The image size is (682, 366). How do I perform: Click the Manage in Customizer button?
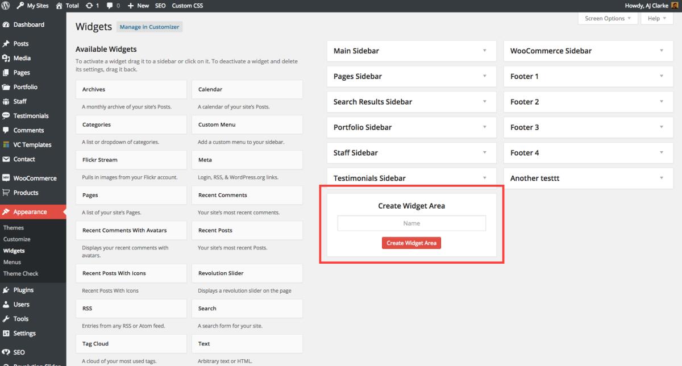coord(149,27)
